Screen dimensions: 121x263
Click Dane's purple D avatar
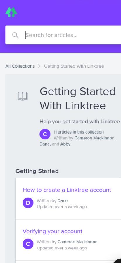[x=28, y=203]
